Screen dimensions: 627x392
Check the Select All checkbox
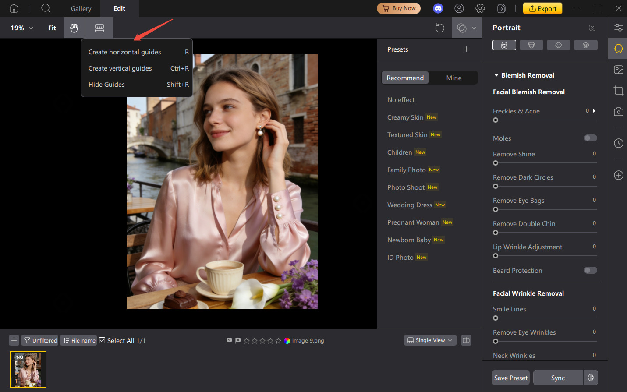click(x=102, y=340)
